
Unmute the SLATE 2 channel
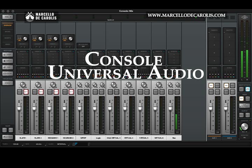[x=41, y=92]
